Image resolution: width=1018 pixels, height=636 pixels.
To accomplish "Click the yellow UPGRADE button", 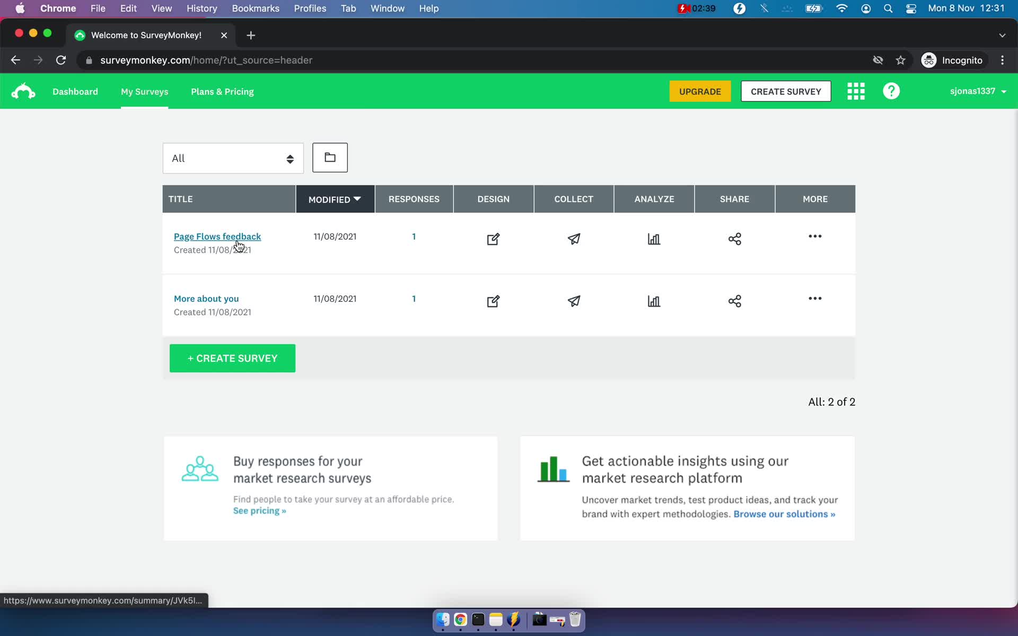I will pyautogui.click(x=700, y=91).
